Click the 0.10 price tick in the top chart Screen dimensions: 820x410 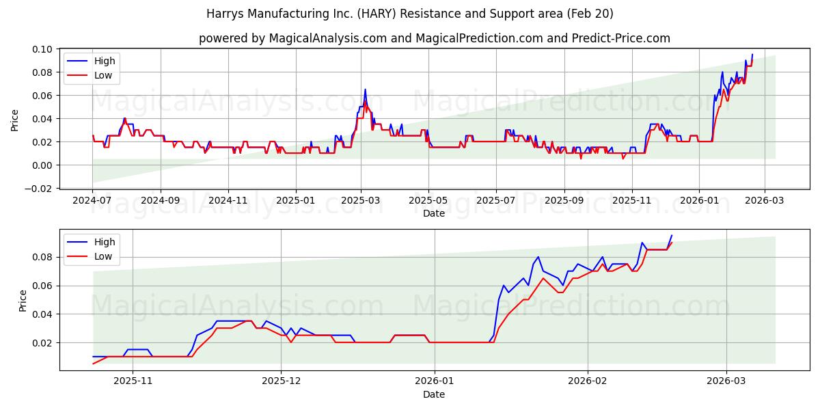44,49
